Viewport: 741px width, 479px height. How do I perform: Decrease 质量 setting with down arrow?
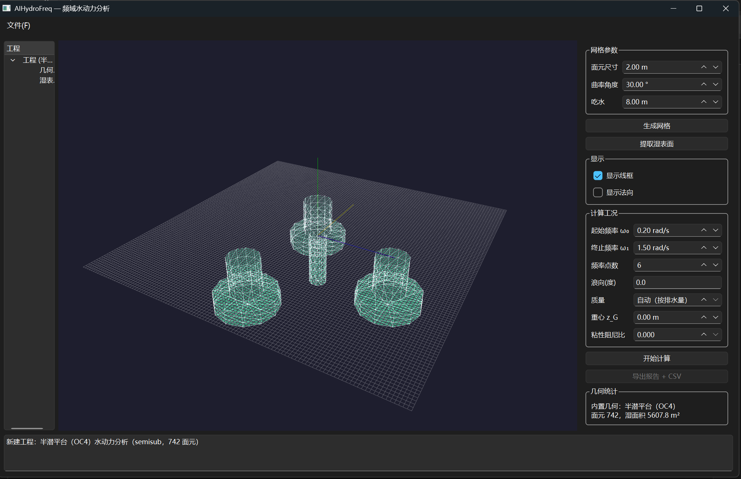click(716, 300)
